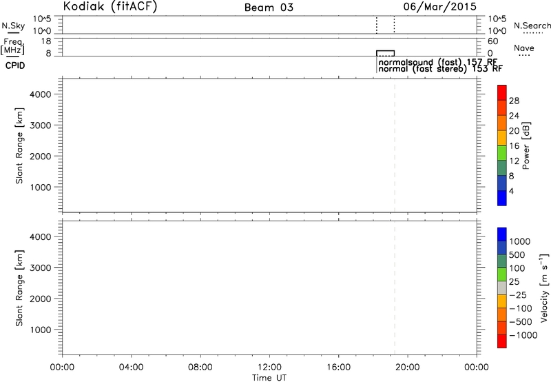Click the frequency box in Freq panel
Screen dimensions: 551x382
click(x=386, y=53)
